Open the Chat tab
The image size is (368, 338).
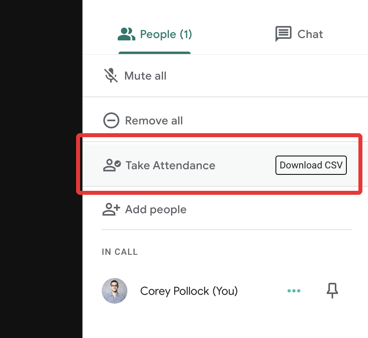point(299,34)
